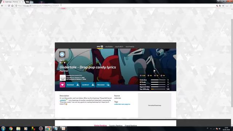Click the volume speaker tray icon
This screenshot has height=131, width=233.
[220, 128]
